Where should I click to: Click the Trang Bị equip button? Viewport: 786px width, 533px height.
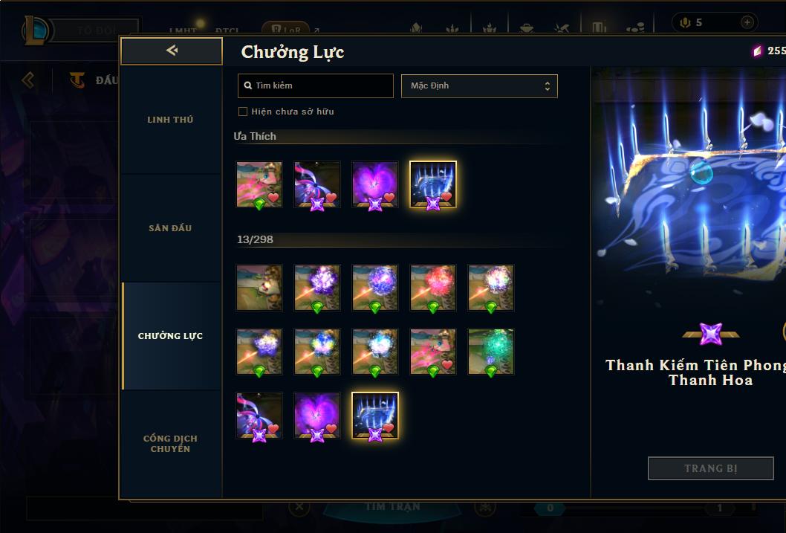(x=711, y=468)
